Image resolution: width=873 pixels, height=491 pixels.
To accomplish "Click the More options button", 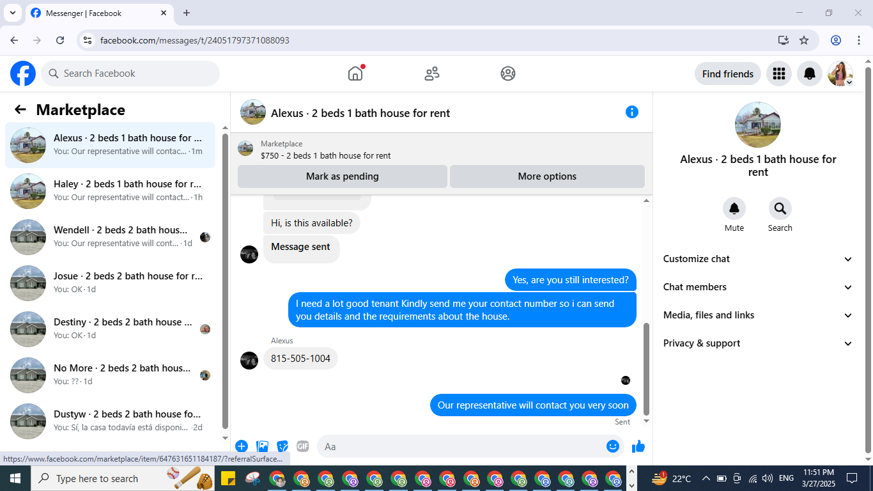I will point(547,176).
